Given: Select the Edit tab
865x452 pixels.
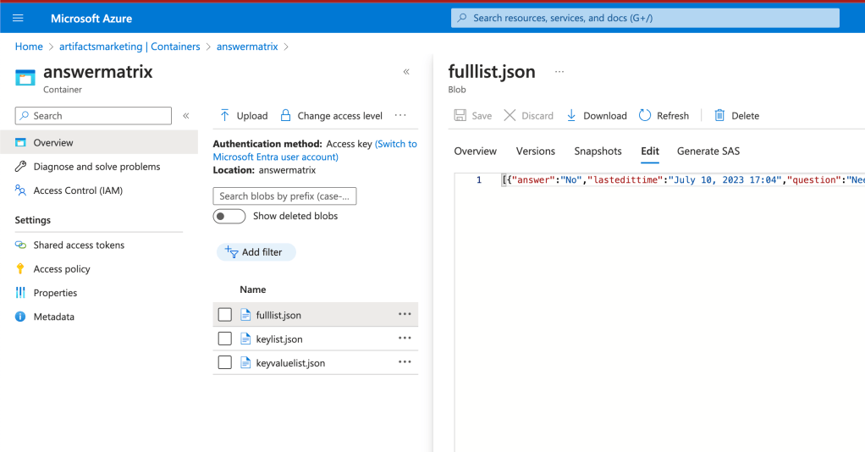Looking at the screenshot, I should coord(650,152).
